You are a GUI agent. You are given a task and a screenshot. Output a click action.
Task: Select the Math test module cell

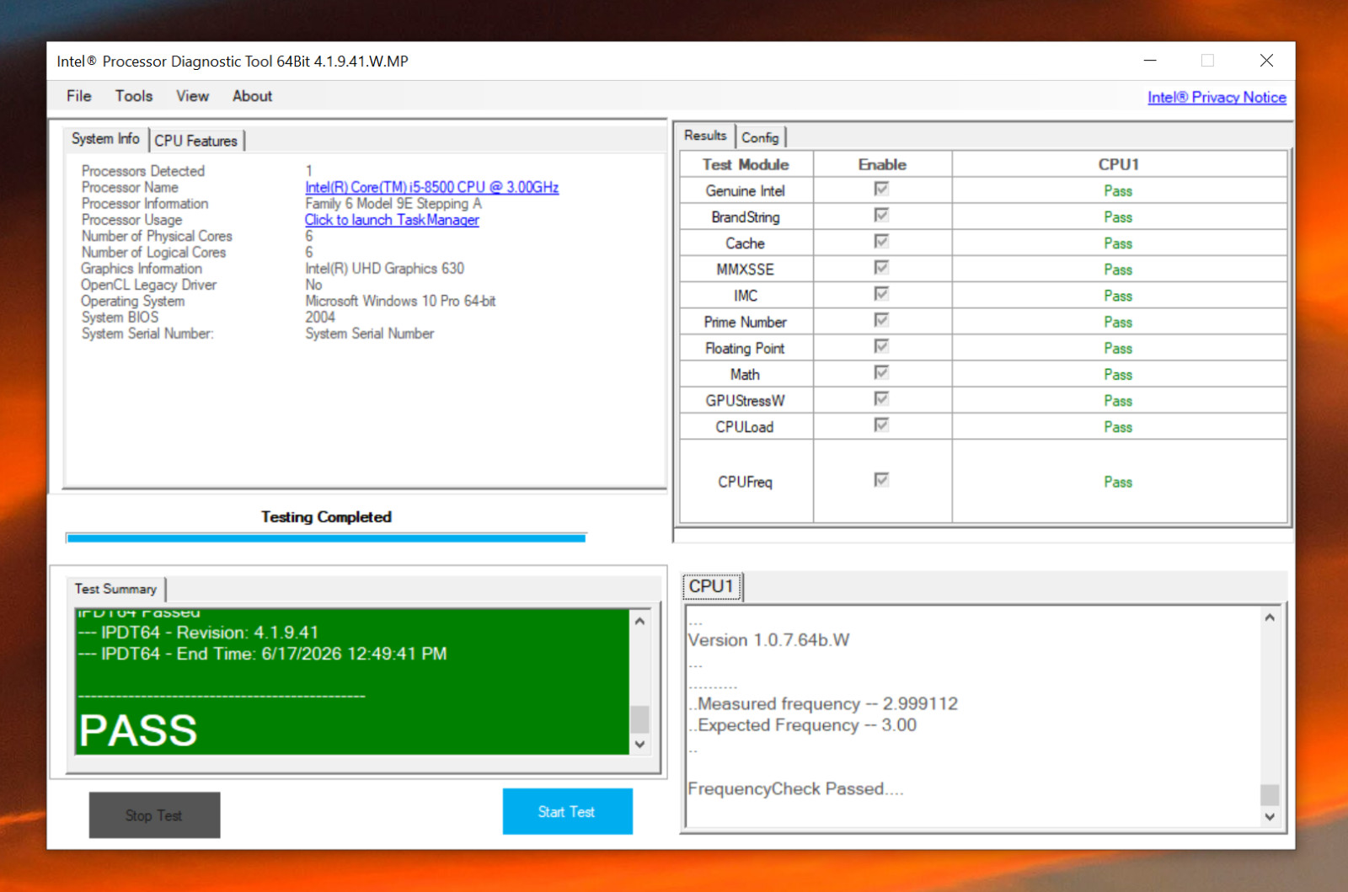tap(746, 374)
